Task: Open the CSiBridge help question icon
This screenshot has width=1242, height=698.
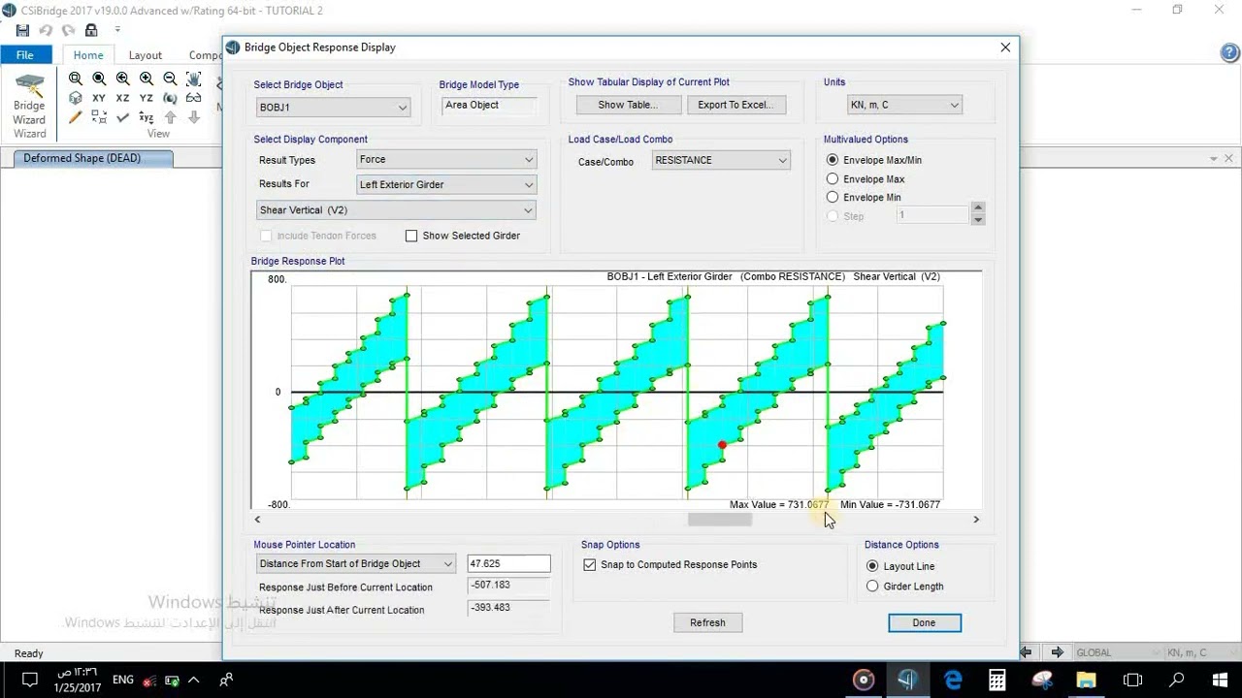Action: [1229, 53]
